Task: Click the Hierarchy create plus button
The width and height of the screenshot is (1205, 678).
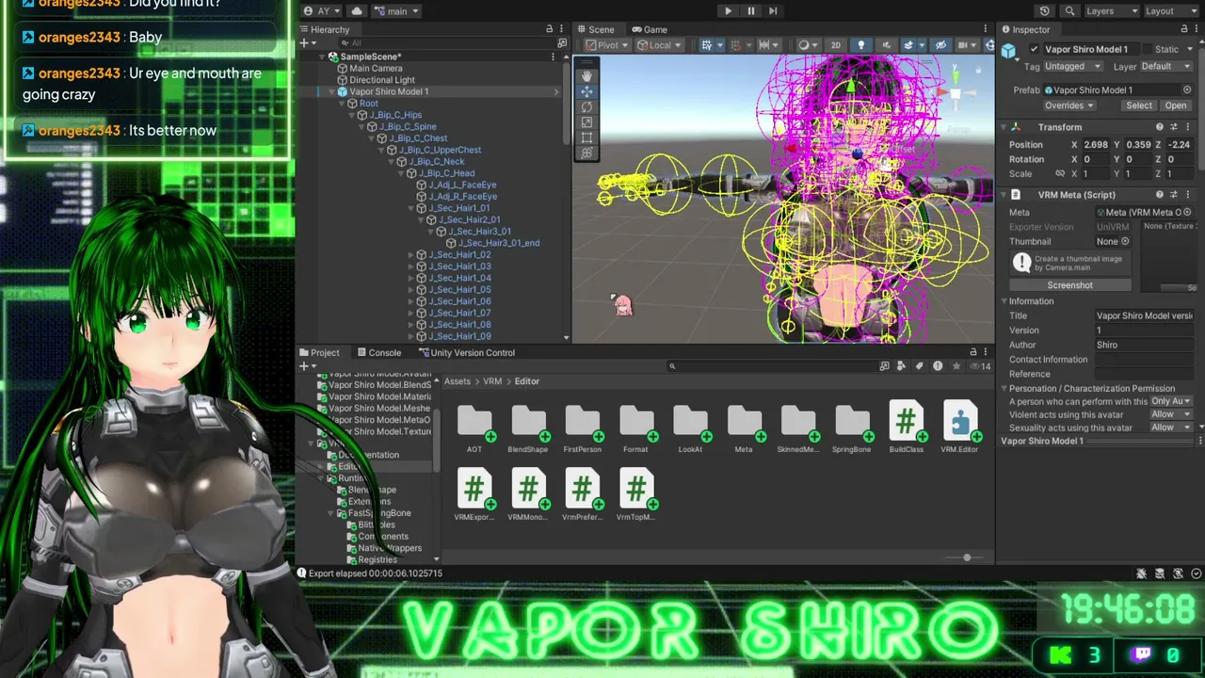Action: point(304,43)
